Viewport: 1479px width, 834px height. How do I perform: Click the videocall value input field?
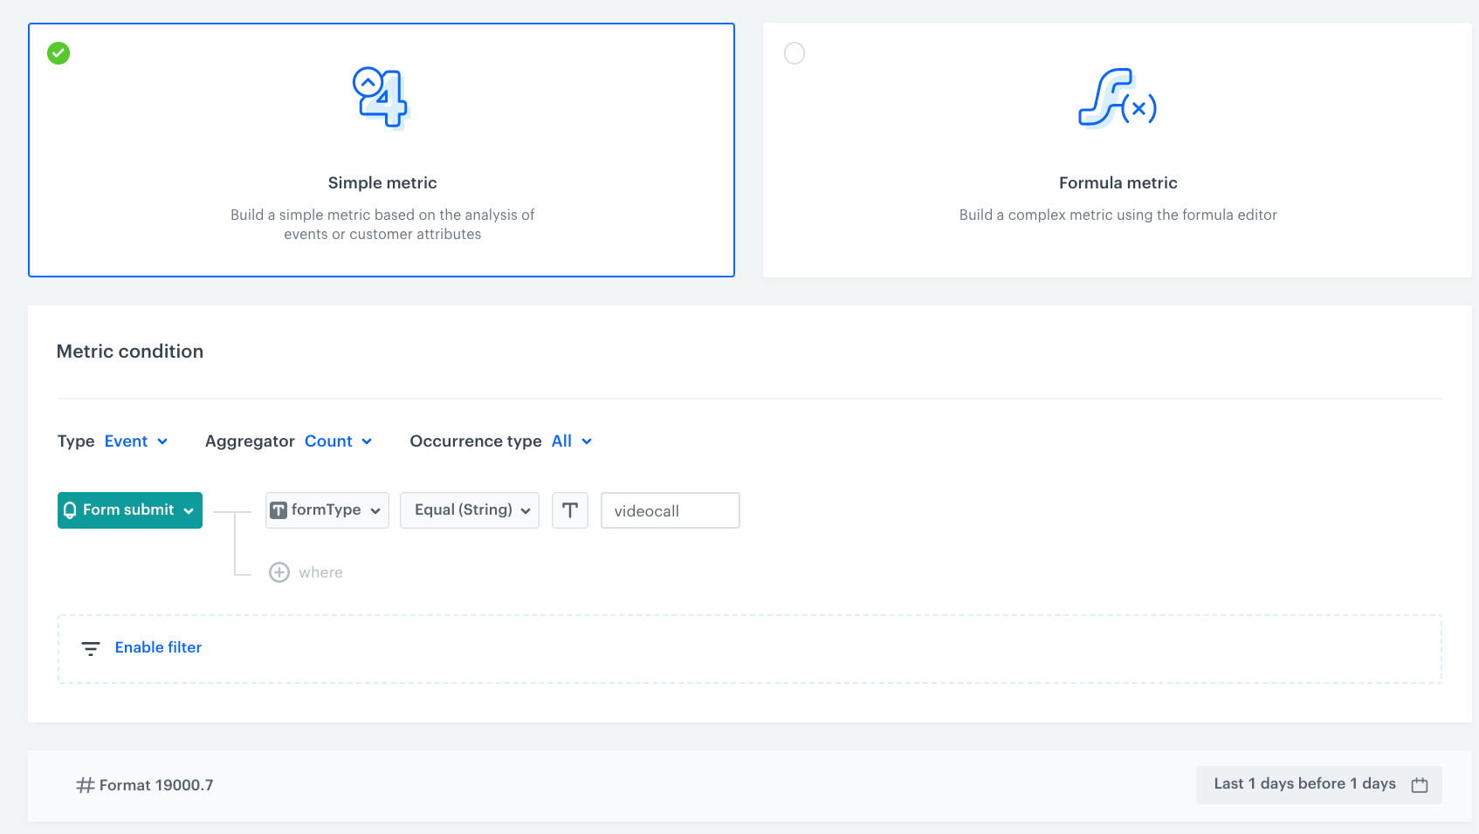coord(670,510)
